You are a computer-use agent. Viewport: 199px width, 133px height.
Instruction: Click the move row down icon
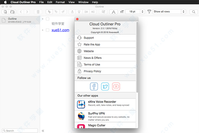coord(79,12)
